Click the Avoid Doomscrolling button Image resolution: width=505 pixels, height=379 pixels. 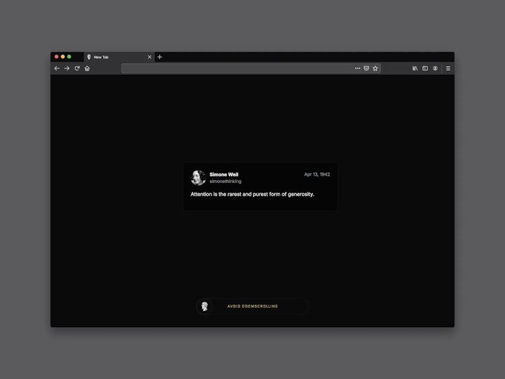(252, 306)
